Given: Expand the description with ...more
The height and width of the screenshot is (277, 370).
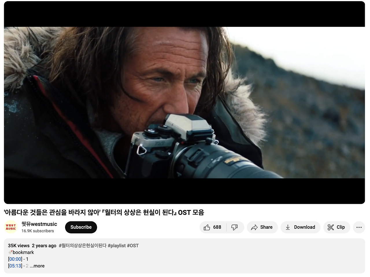Looking at the screenshot, I should click(37, 266).
